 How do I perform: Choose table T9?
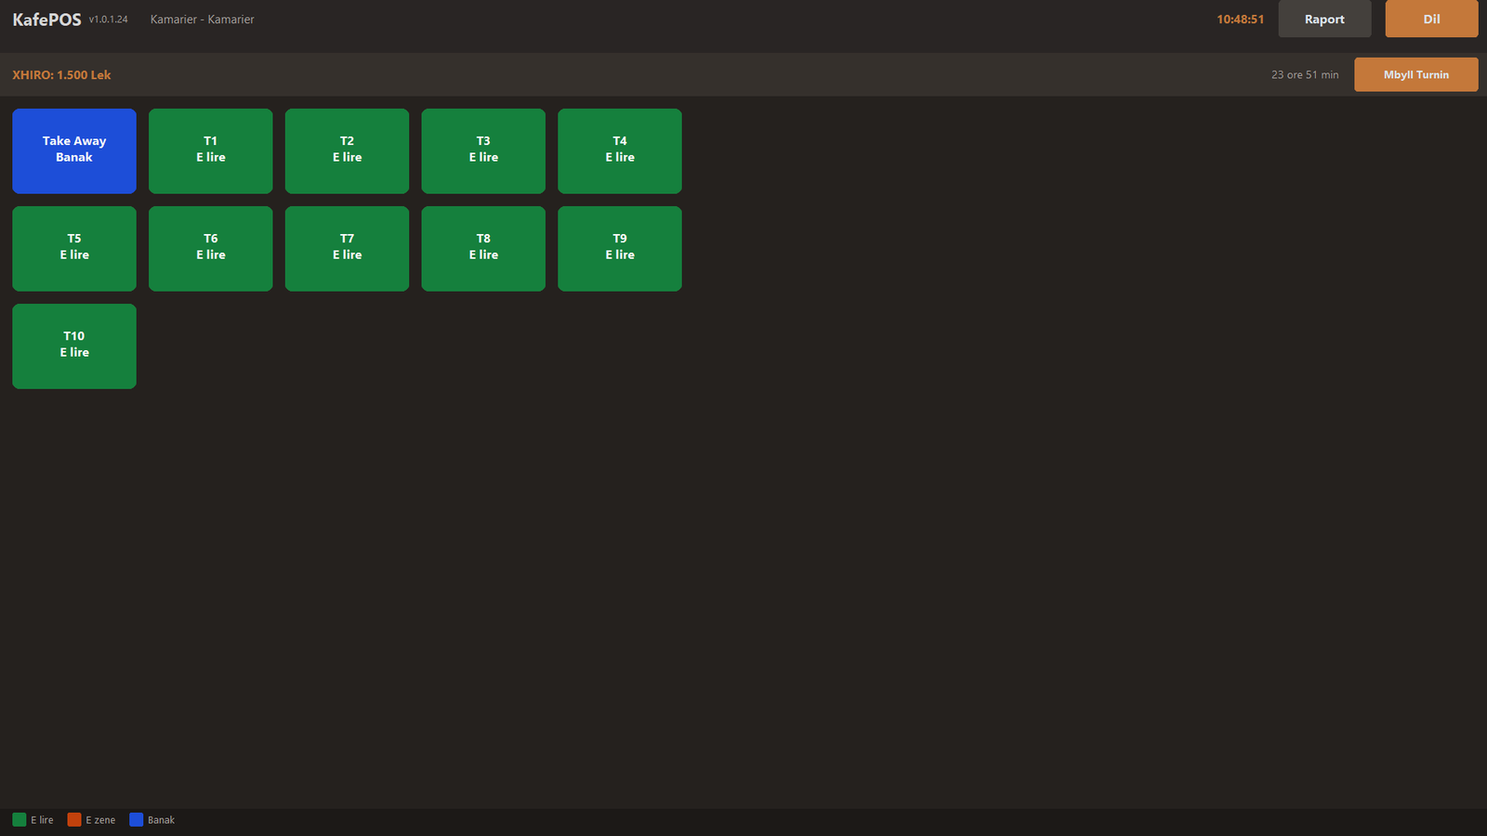pos(620,249)
